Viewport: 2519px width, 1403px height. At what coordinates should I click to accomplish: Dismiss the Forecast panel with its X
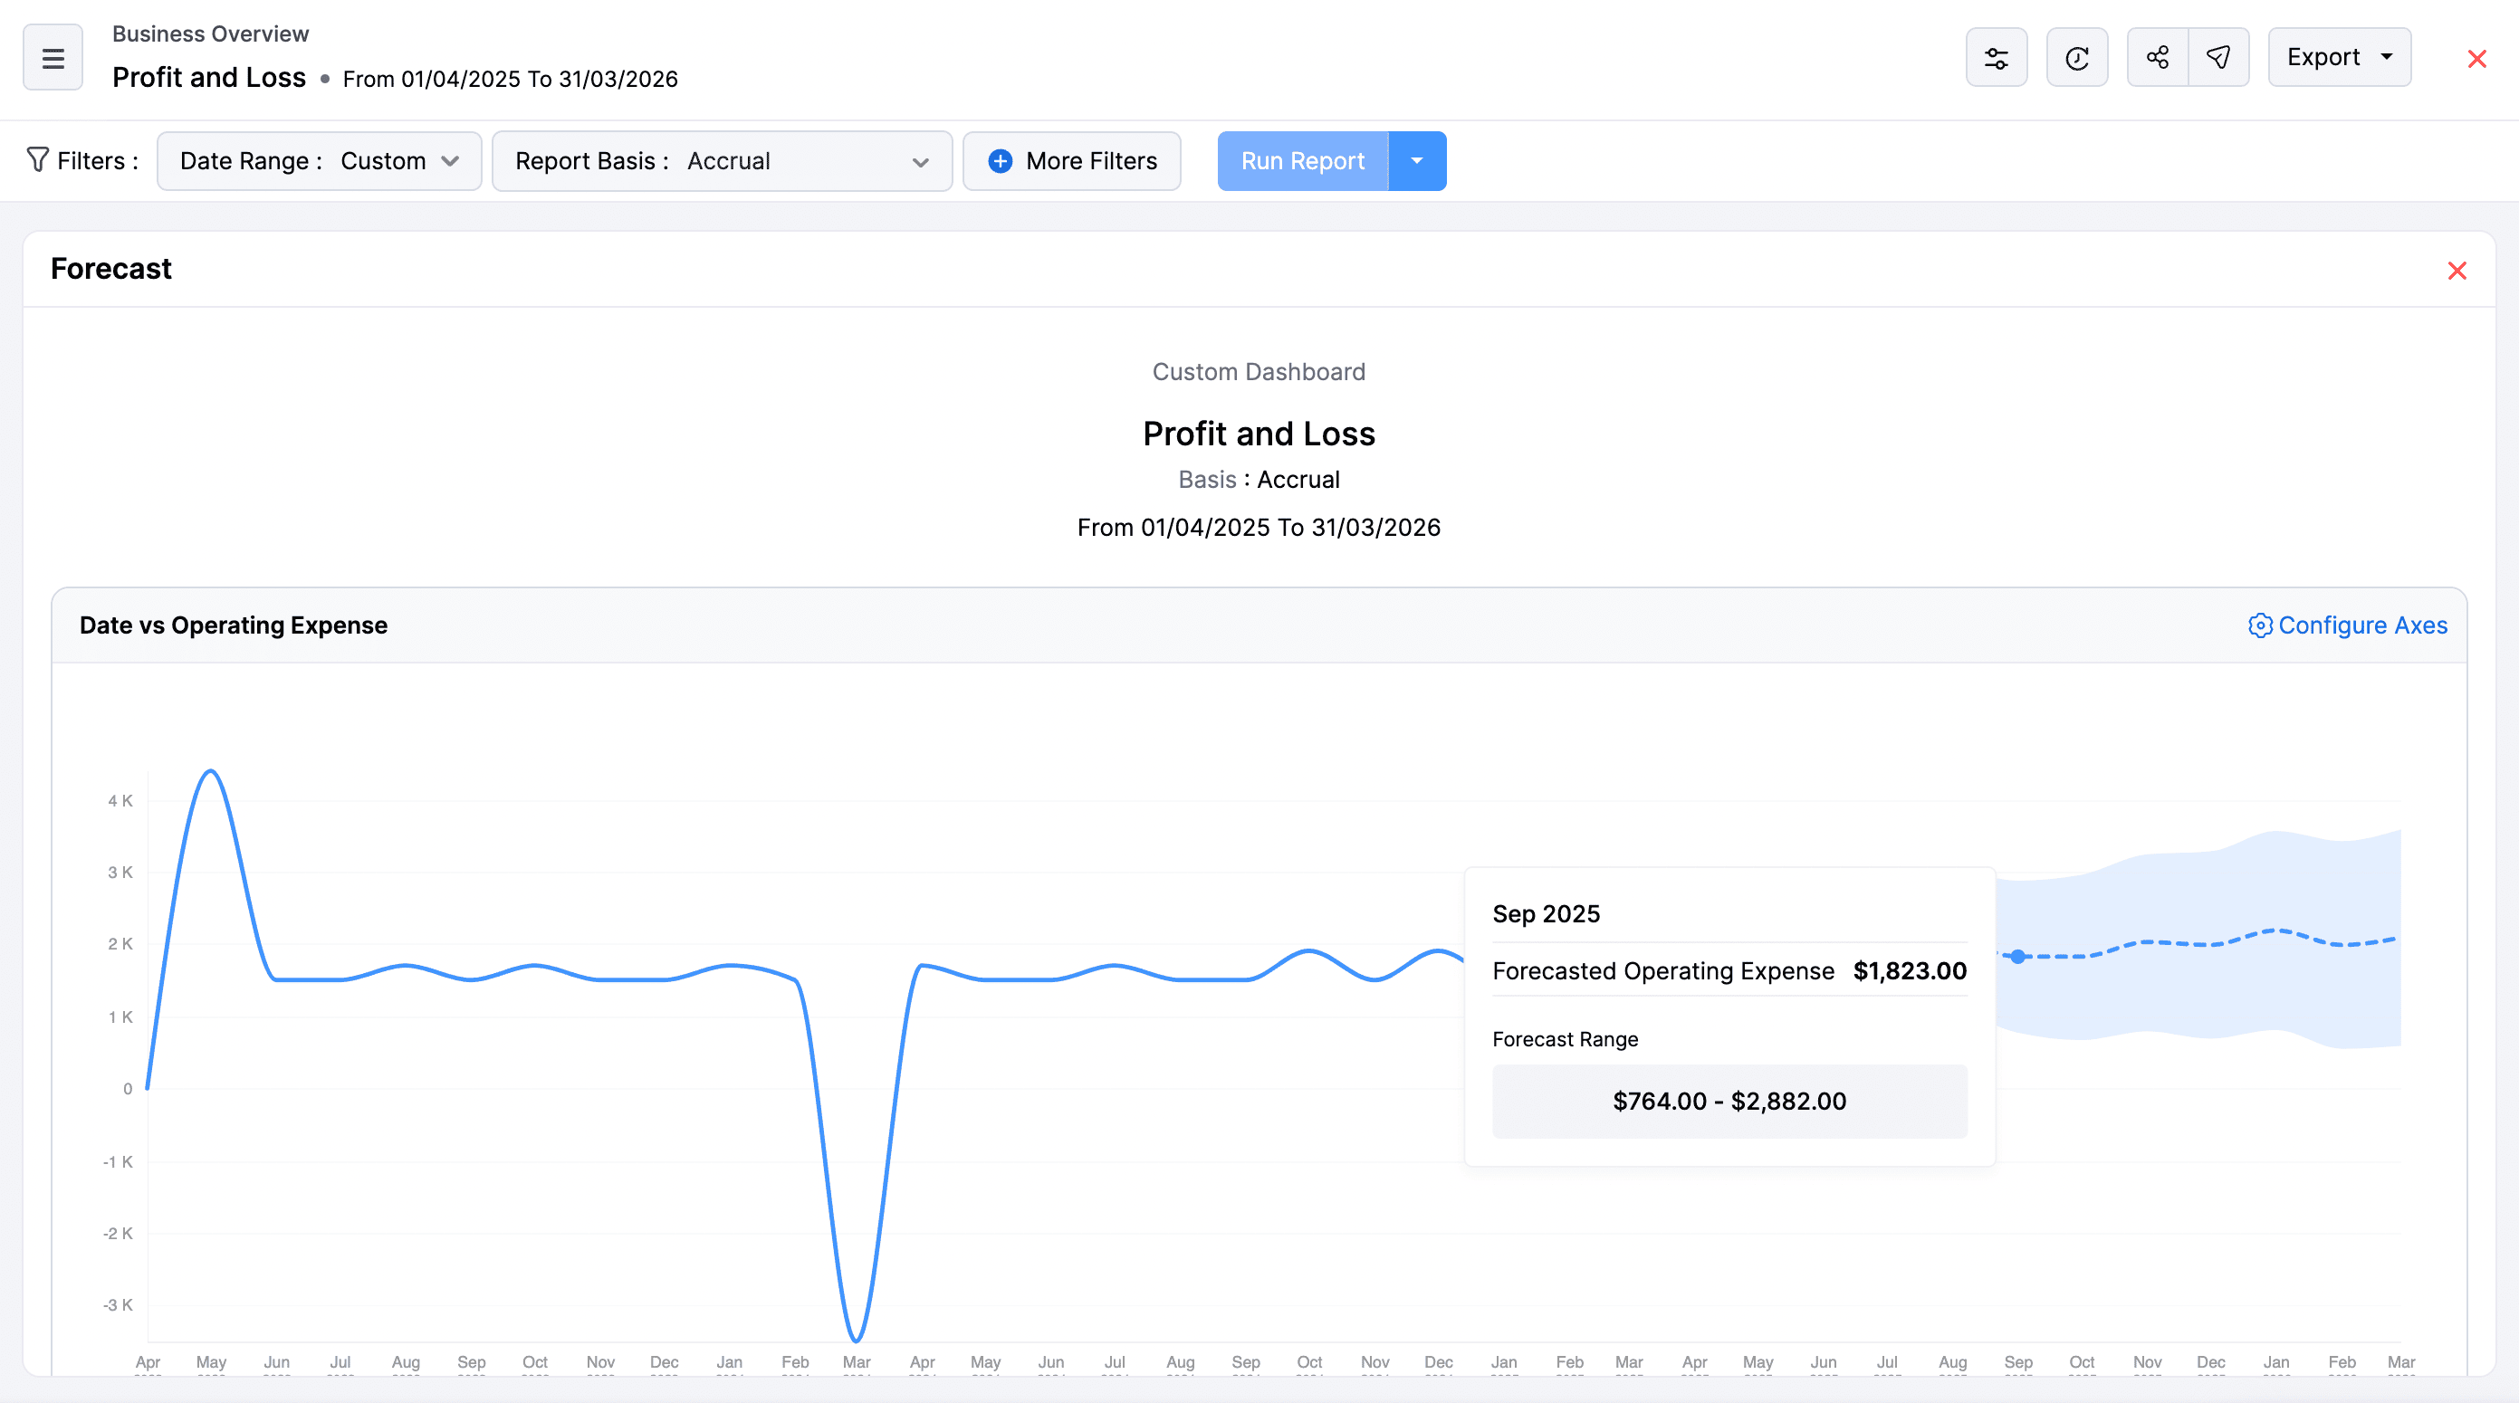pyautogui.click(x=2457, y=271)
